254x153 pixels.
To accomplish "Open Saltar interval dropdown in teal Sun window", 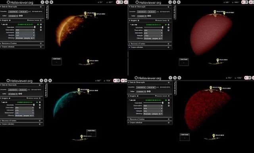I will point(13,94).
